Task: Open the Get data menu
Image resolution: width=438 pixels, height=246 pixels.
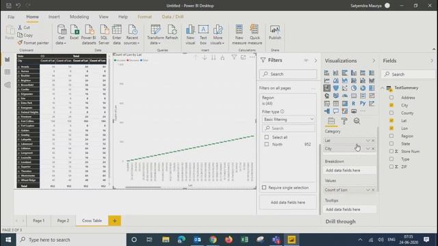Action: (61, 35)
